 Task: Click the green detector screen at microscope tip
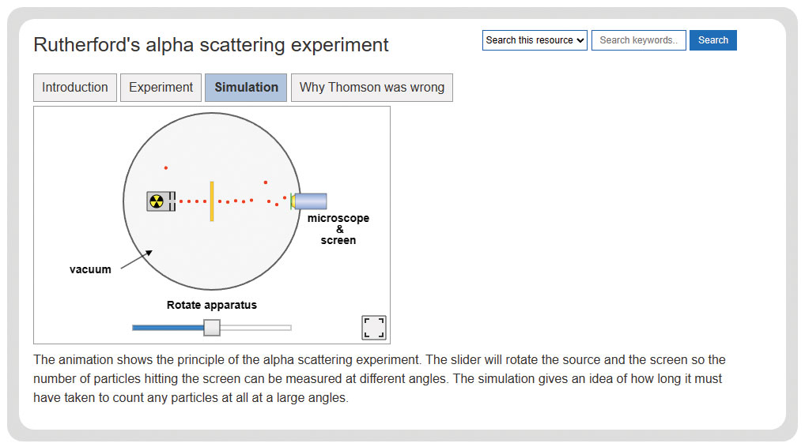coord(292,201)
